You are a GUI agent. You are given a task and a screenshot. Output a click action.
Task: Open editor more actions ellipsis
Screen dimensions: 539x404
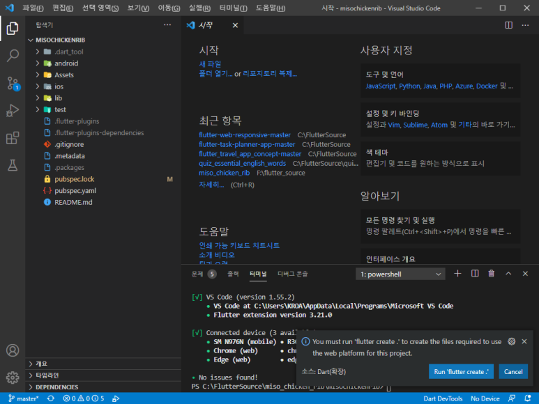[x=525, y=25]
